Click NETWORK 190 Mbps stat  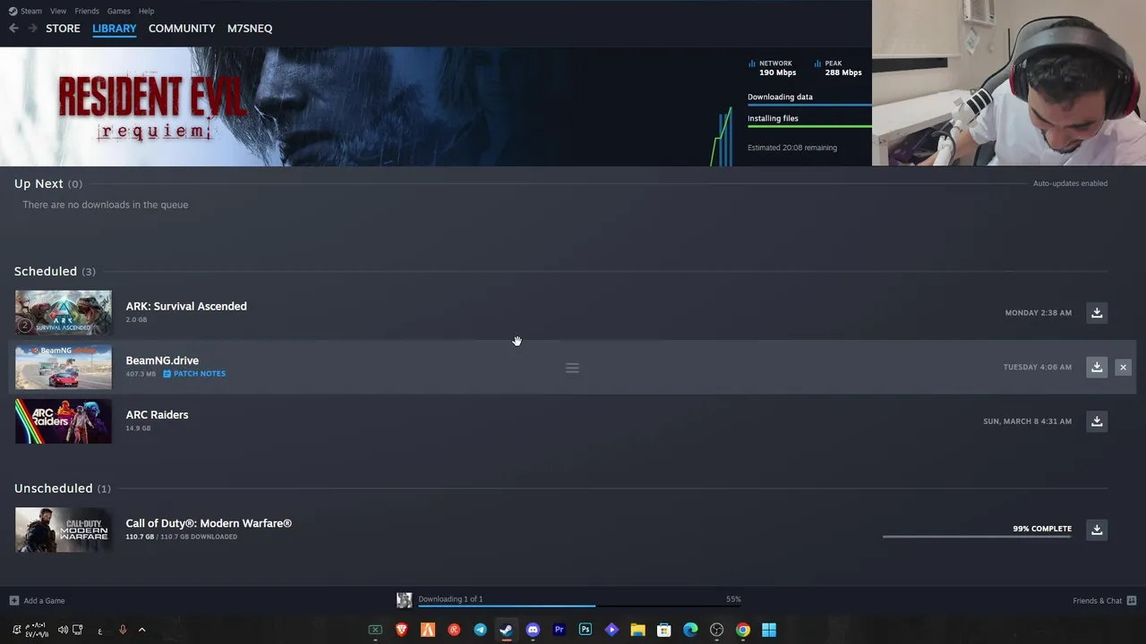click(772, 68)
